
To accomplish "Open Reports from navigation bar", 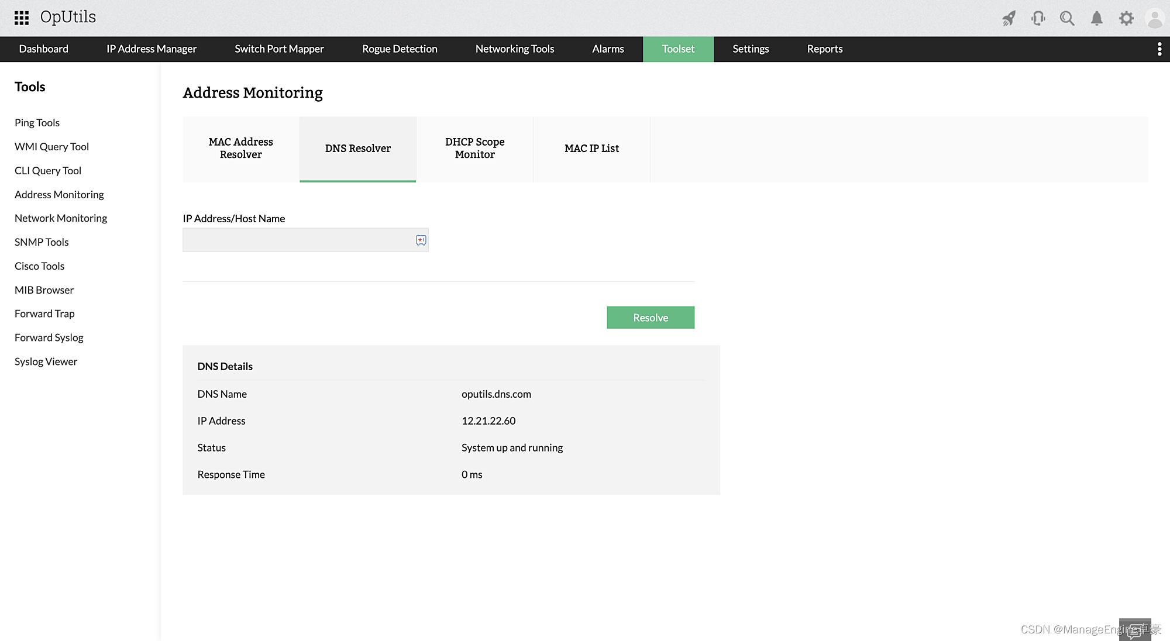I will 825,49.
